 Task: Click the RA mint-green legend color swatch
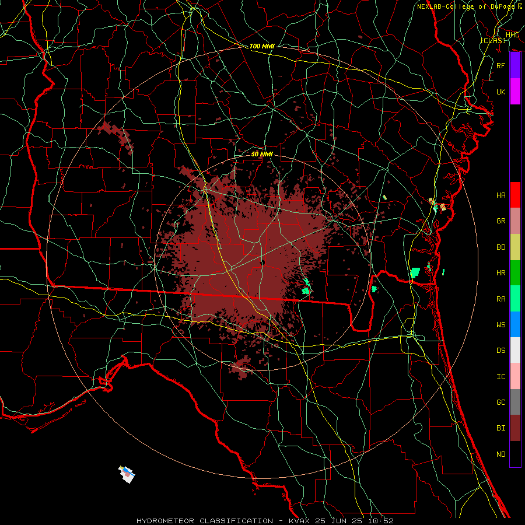(x=515, y=299)
